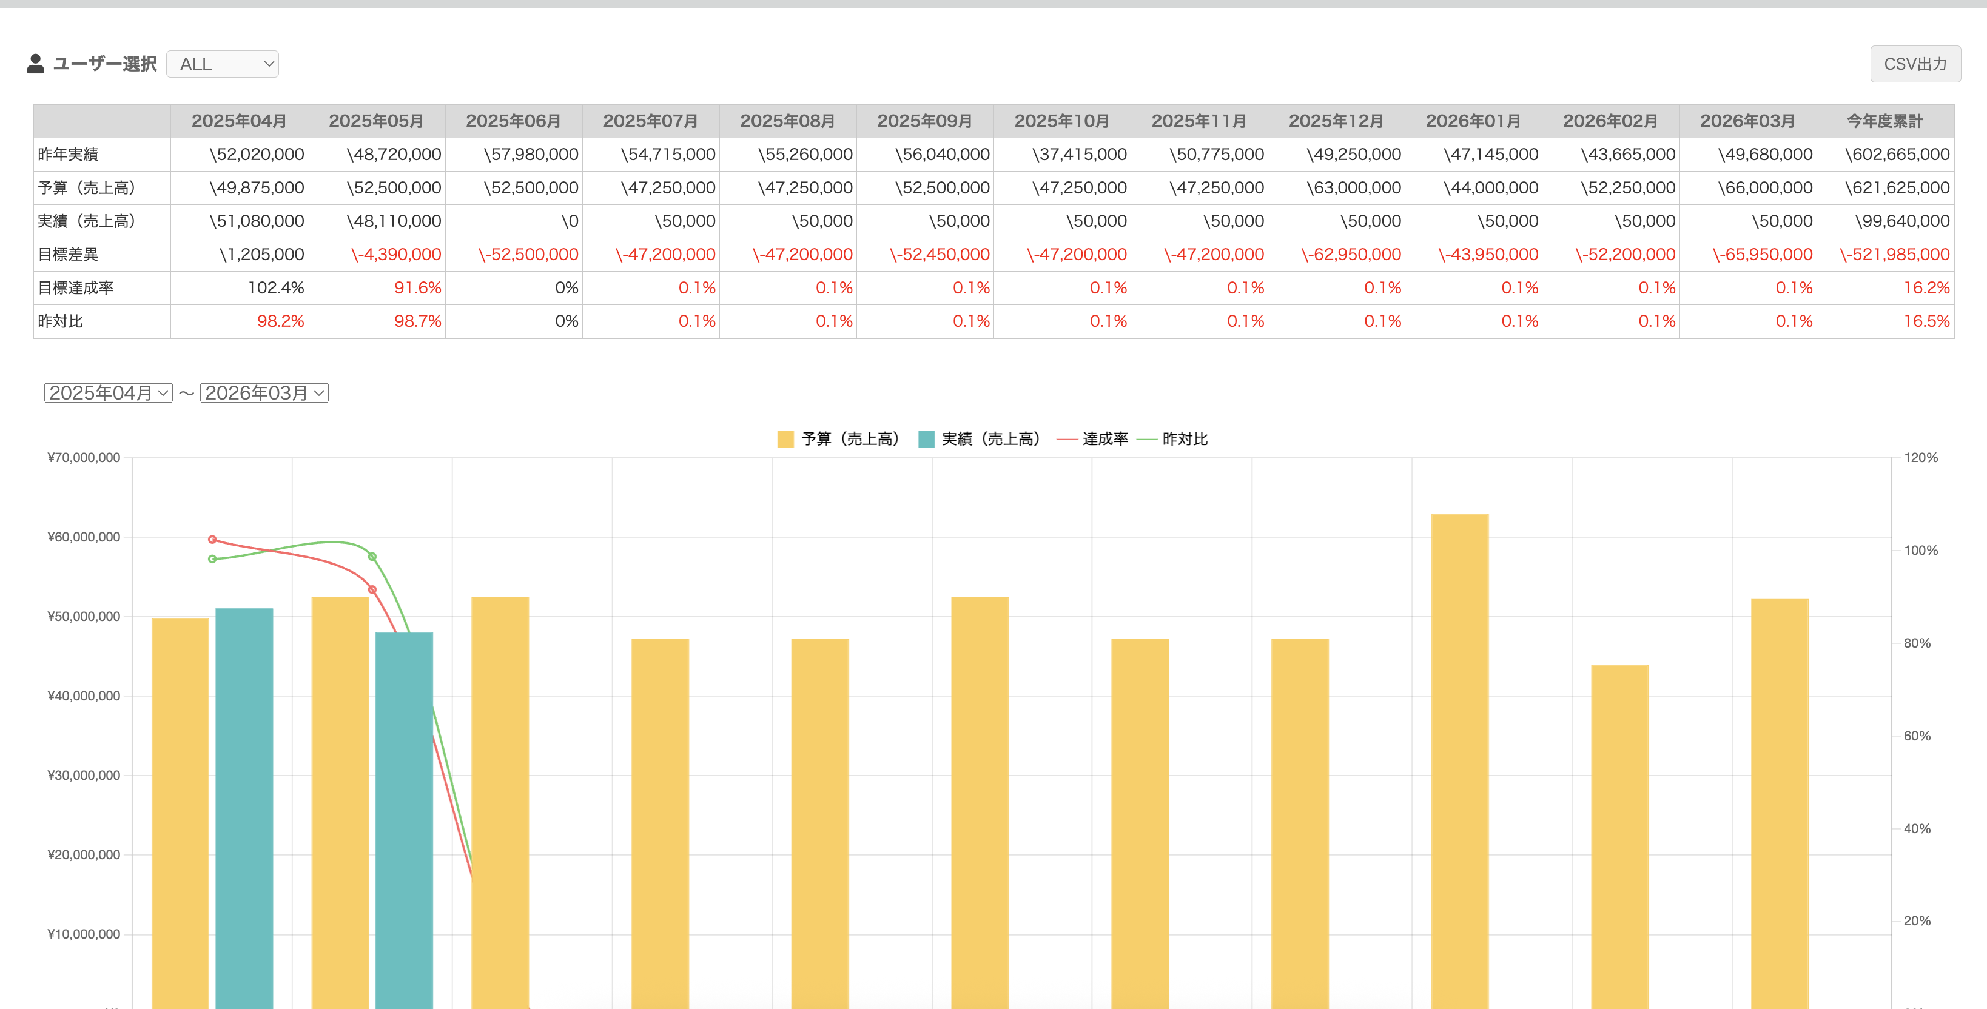Click the April budget yellow bar
The height and width of the screenshot is (1009, 1987).
(181, 813)
